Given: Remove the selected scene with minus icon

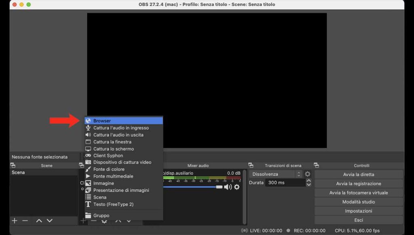Looking at the screenshot, I should (x=25, y=220).
